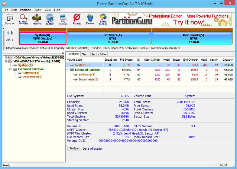Click the Save All toolbar icon
The height and width of the screenshot is (169, 237).
pos(10,19)
